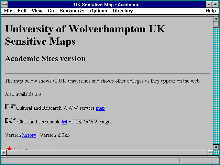Click the pointing hand icon beside Classified searchable
The height and width of the screenshot is (165, 220).
coord(10,121)
